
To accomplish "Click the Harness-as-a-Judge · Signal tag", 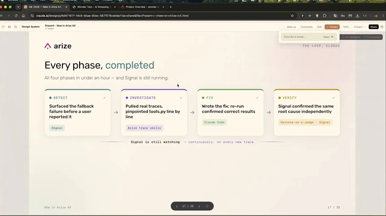I will pyautogui.click(x=305, y=122).
